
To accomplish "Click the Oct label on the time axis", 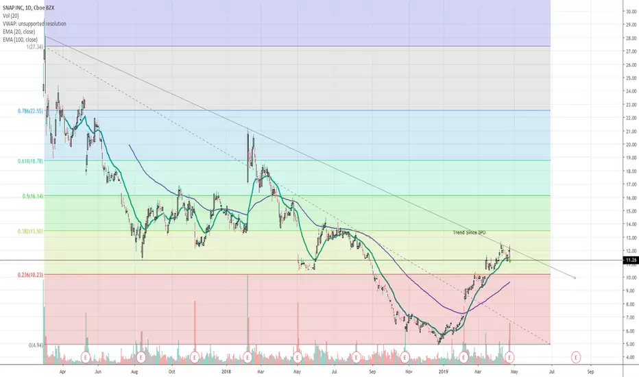I will pyautogui.click(x=171, y=372).
